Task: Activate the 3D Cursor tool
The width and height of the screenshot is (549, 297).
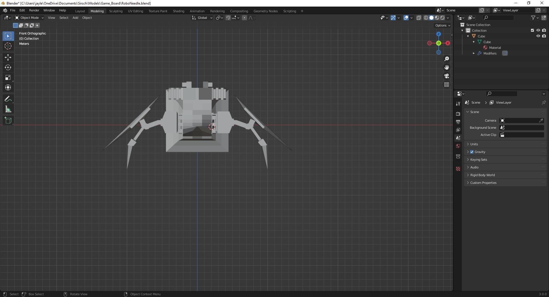Action: pos(8,46)
